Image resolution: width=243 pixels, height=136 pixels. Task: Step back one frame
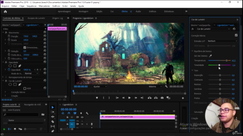(123, 98)
